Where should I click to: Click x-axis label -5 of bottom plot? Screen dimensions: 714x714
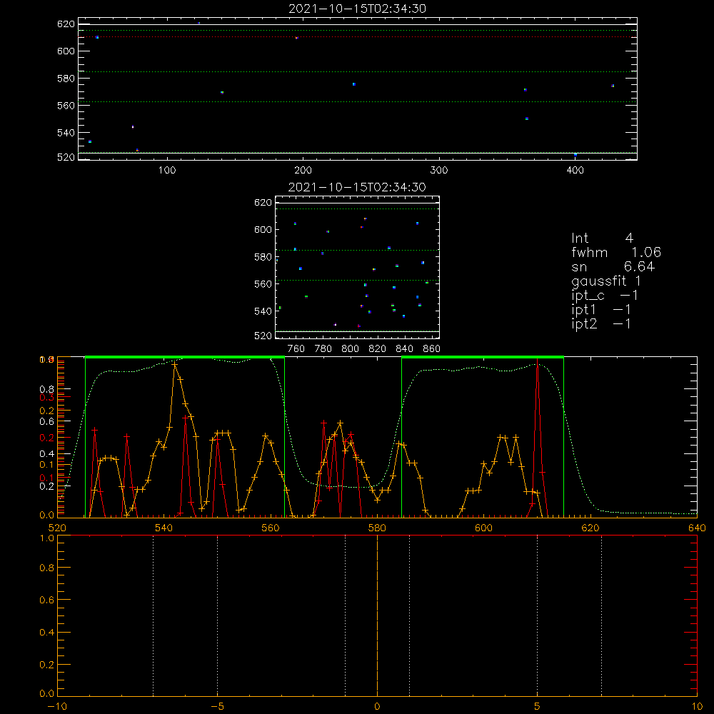pos(217,707)
